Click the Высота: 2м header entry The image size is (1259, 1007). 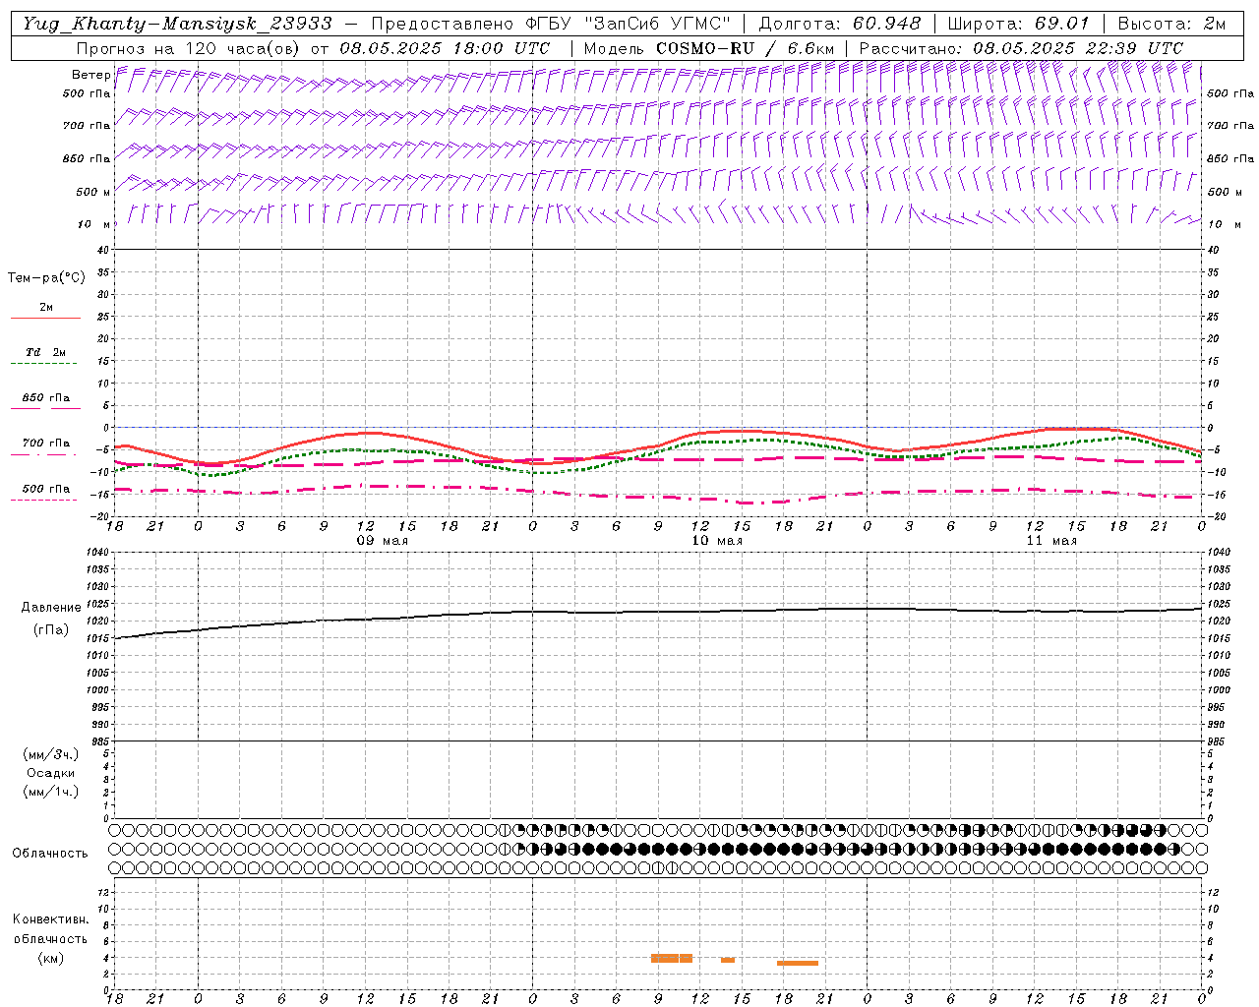pos(1170,24)
